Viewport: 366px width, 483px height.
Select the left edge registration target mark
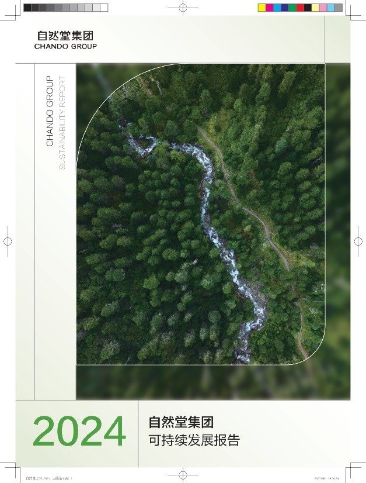tap(8, 241)
